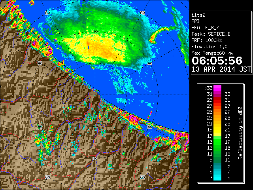Click the 'Task: SEAICE_B' line
The height and width of the screenshot is (190, 253).
(x=211, y=34)
